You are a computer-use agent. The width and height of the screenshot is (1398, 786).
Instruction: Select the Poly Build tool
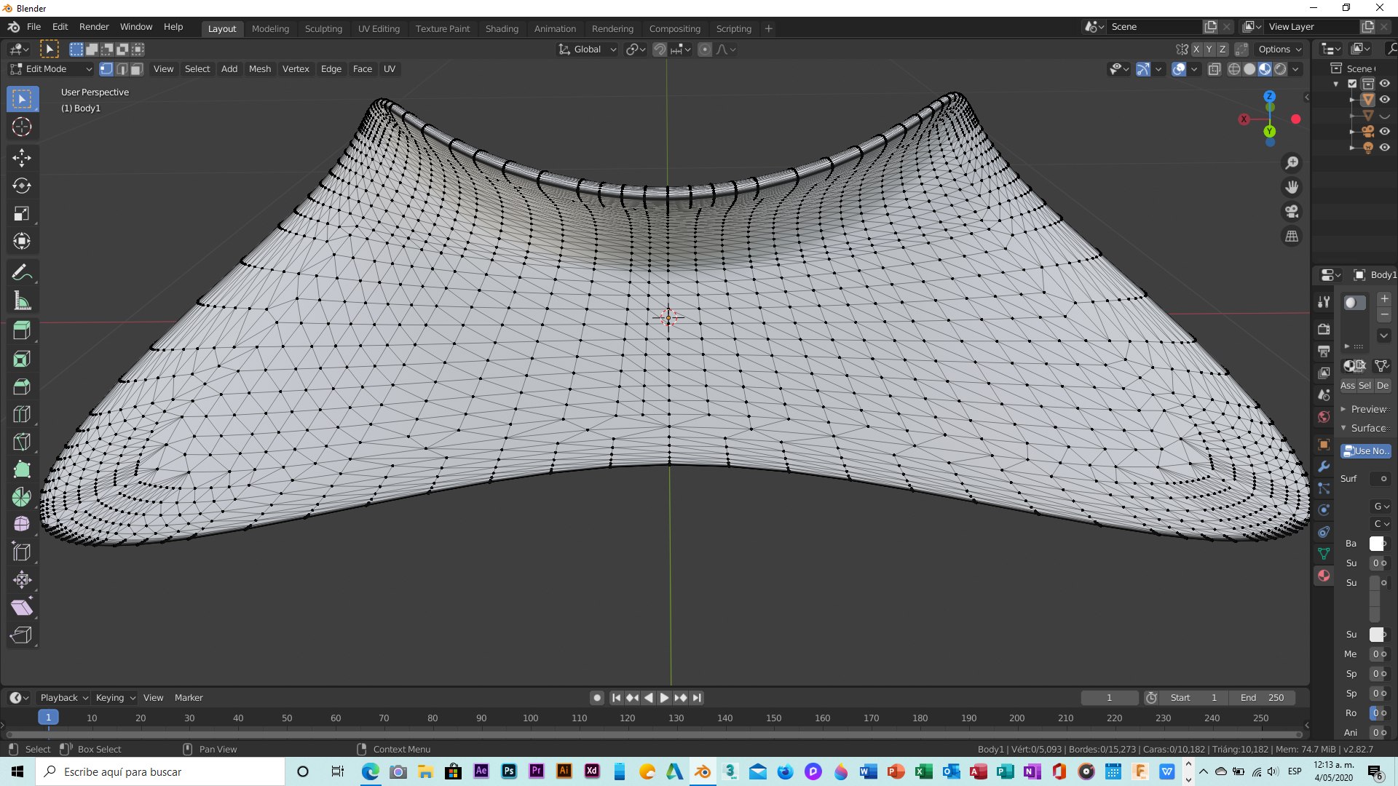click(22, 469)
